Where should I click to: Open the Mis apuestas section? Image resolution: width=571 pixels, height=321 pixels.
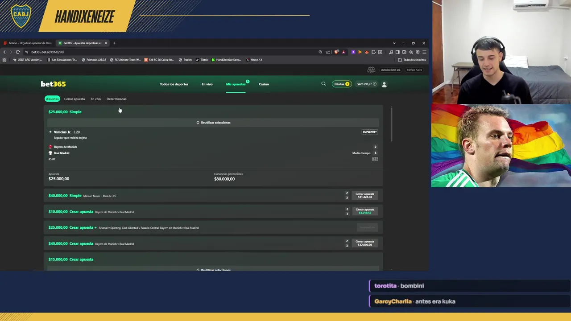(x=236, y=84)
